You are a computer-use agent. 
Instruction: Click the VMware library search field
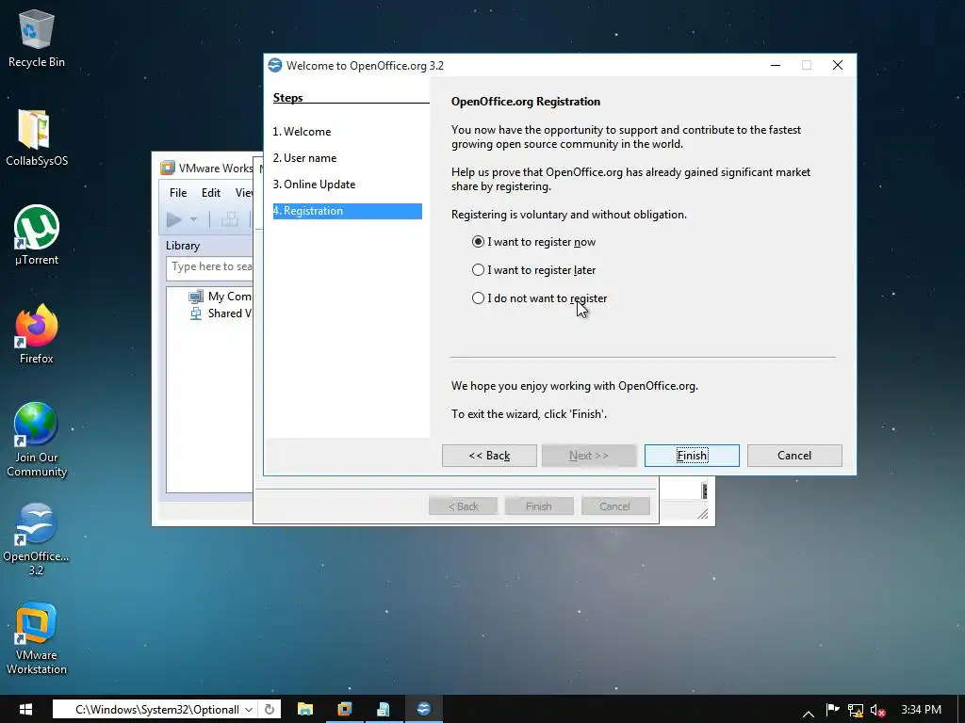(209, 267)
